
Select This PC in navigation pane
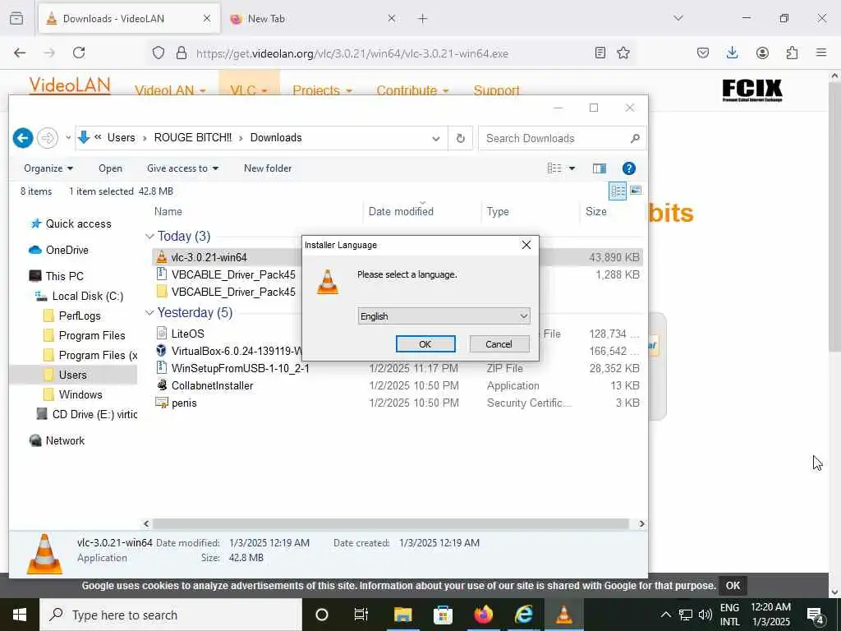(x=64, y=276)
